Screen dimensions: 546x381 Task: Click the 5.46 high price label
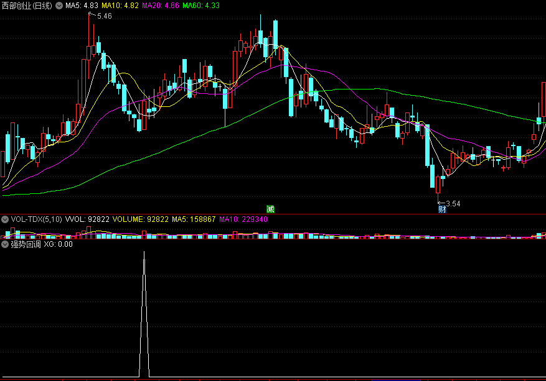click(105, 16)
